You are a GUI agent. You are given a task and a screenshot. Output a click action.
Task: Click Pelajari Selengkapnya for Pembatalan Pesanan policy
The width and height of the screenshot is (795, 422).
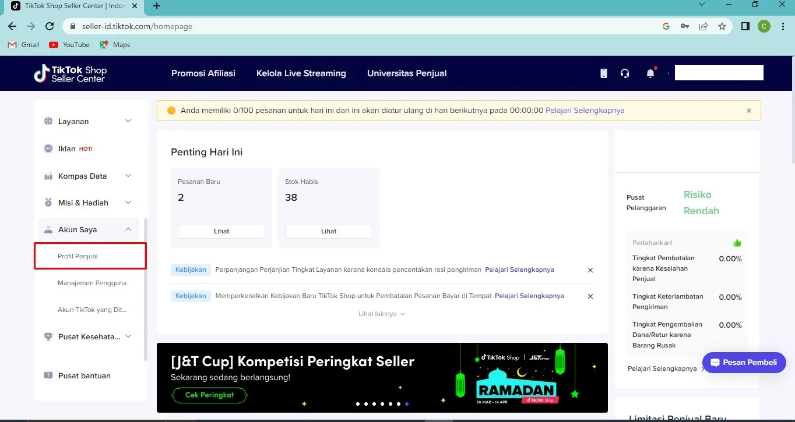[x=529, y=296]
